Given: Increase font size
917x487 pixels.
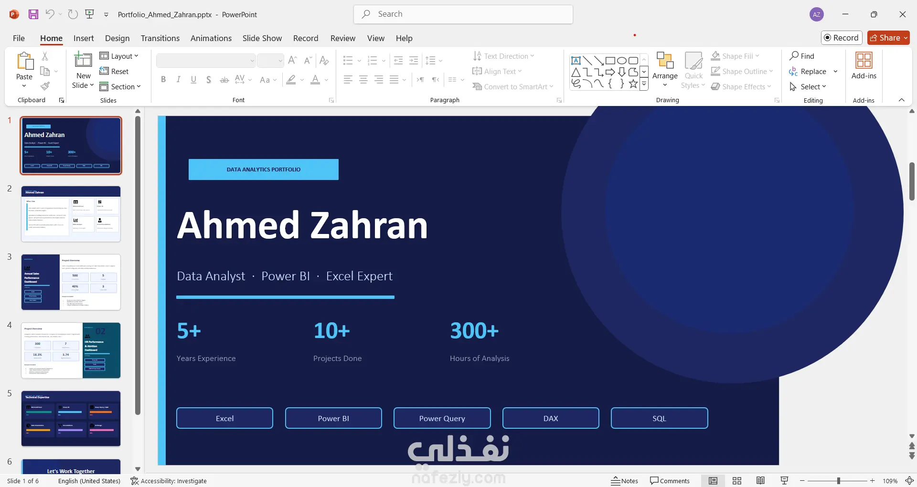Looking at the screenshot, I should pos(293,60).
